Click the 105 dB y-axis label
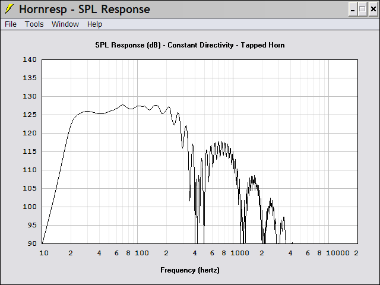 tap(30, 188)
